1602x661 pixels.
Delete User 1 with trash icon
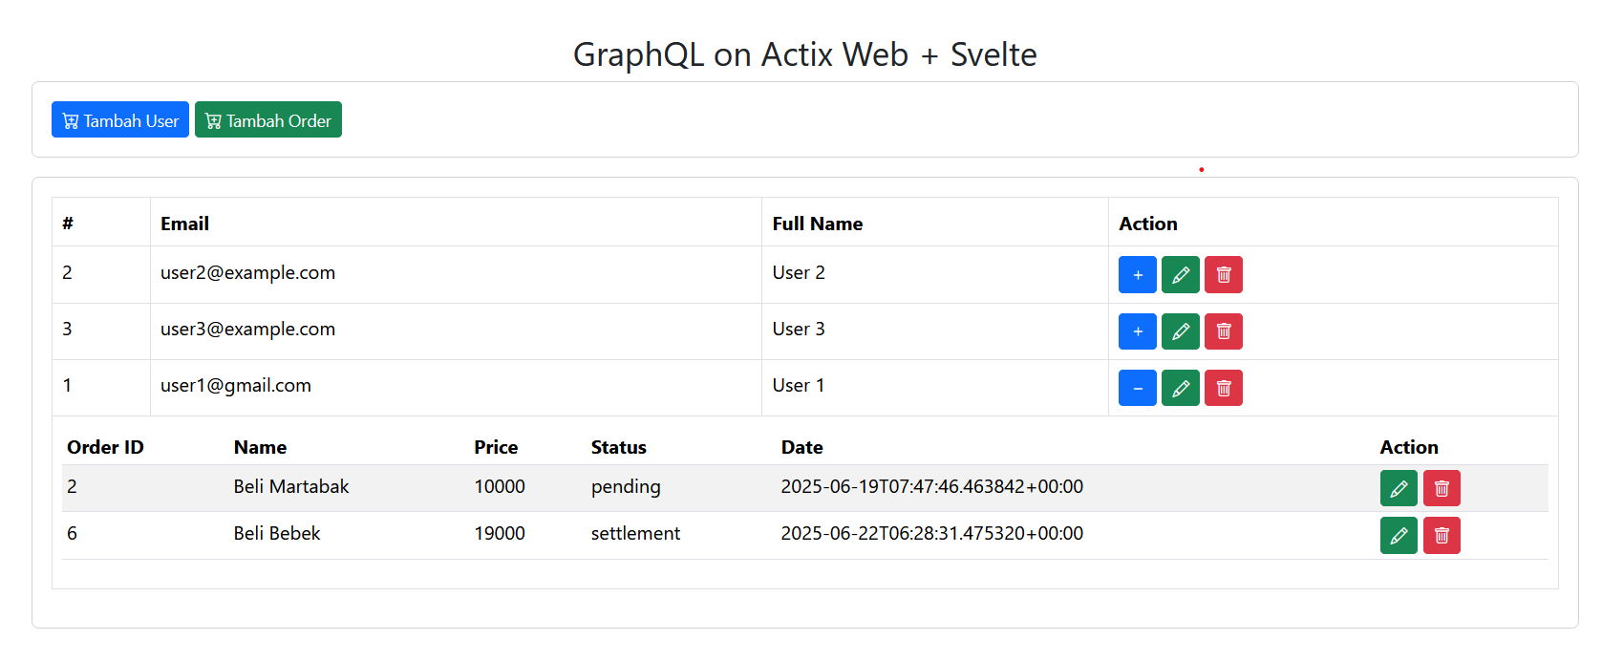1224,388
